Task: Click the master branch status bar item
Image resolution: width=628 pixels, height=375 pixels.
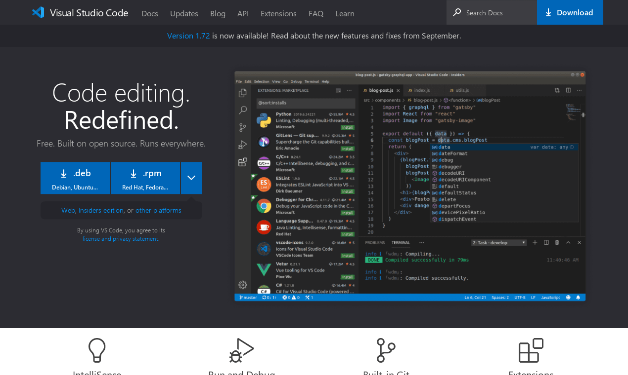Action: click(x=248, y=298)
